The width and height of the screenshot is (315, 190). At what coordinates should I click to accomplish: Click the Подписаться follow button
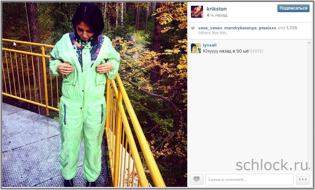[293, 8]
